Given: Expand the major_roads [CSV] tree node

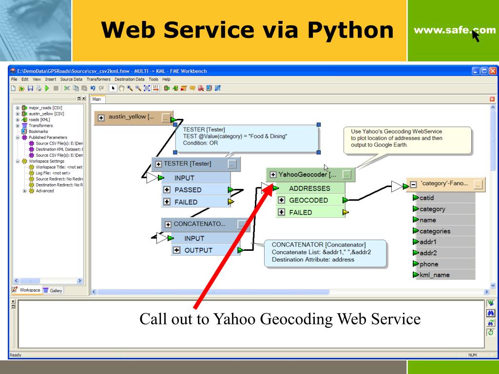Looking at the screenshot, I should 18,108.
